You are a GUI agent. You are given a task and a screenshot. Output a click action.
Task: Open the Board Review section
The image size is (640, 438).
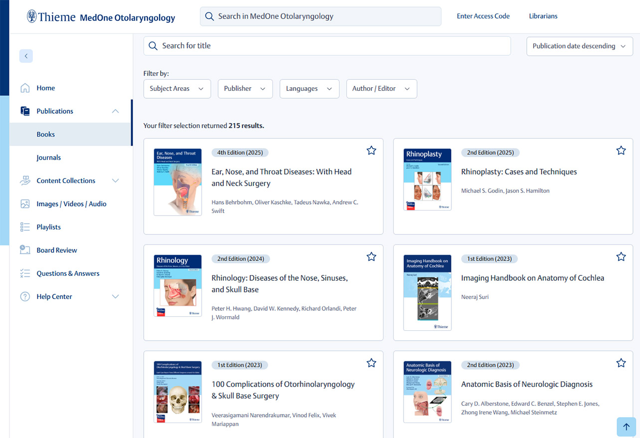point(56,250)
